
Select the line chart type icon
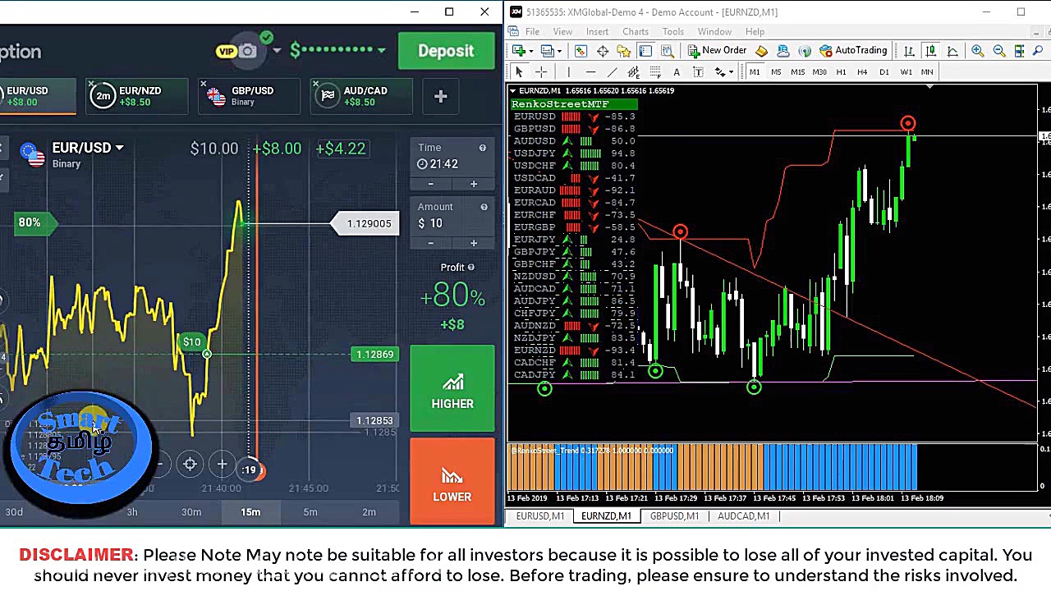click(x=952, y=51)
